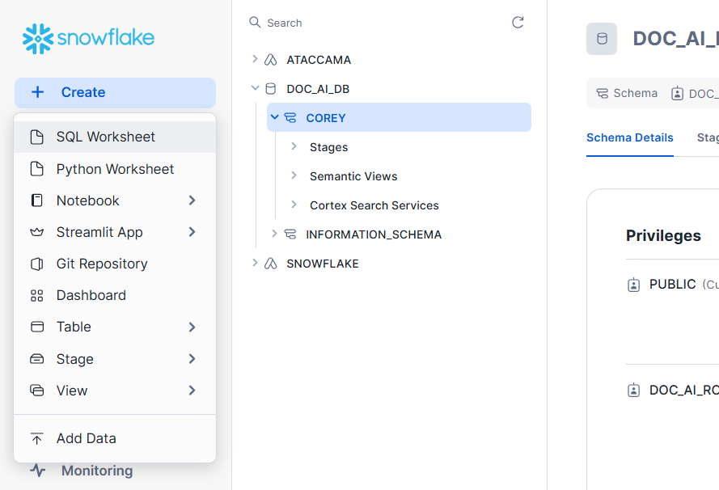Select the SQL Worksheet page icon

click(37, 136)
